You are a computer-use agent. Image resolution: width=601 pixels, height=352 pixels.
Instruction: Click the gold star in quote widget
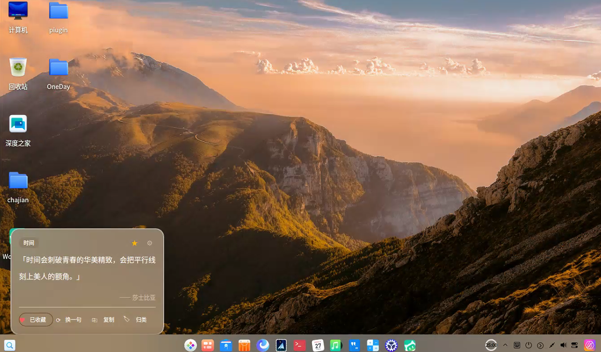point(135,243)
